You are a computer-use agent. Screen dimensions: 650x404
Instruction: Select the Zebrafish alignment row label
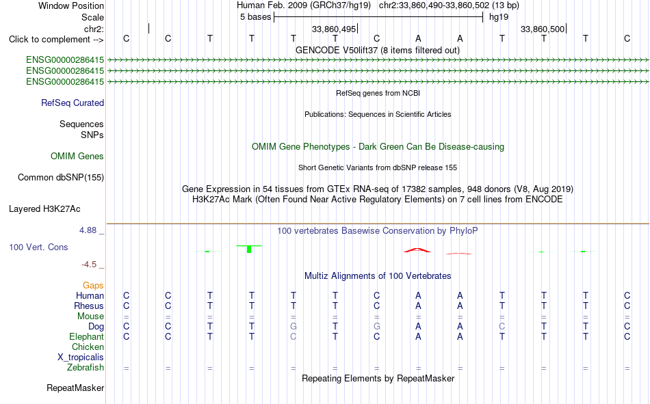click(x=86, y=368)
